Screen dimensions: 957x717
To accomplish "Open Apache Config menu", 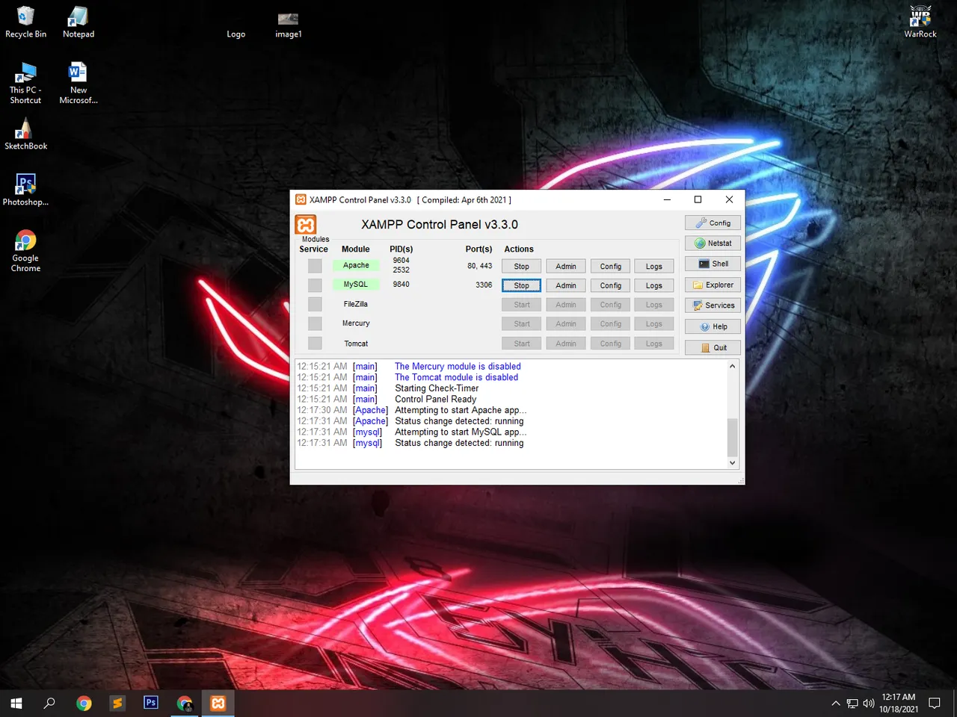I will point(611,267).
